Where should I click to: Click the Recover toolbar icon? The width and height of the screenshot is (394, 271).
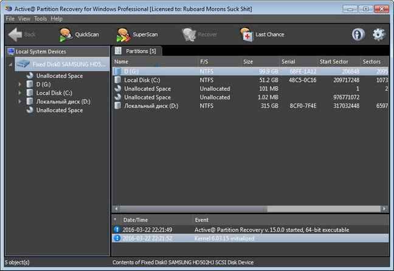(189, 35)
